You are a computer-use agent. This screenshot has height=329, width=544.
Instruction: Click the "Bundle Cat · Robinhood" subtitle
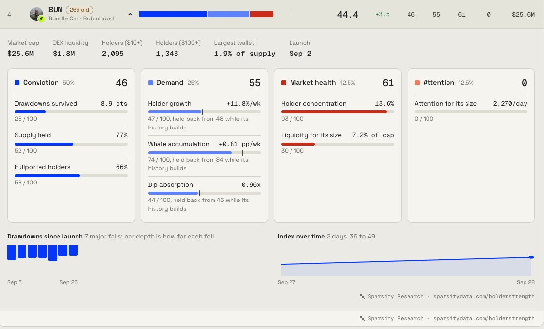coord(81,18)
